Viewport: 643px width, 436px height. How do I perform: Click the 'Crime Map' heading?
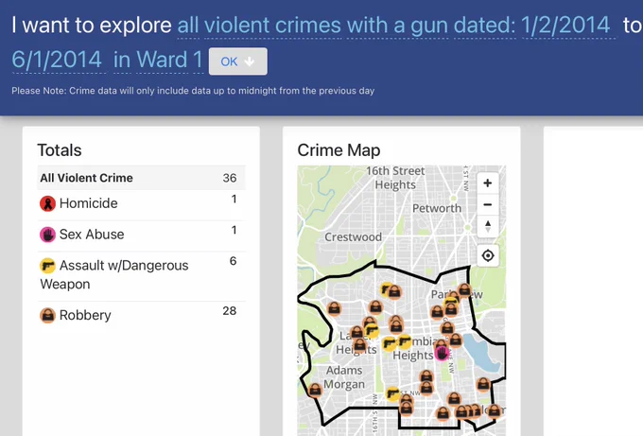[x=339, y=150]
